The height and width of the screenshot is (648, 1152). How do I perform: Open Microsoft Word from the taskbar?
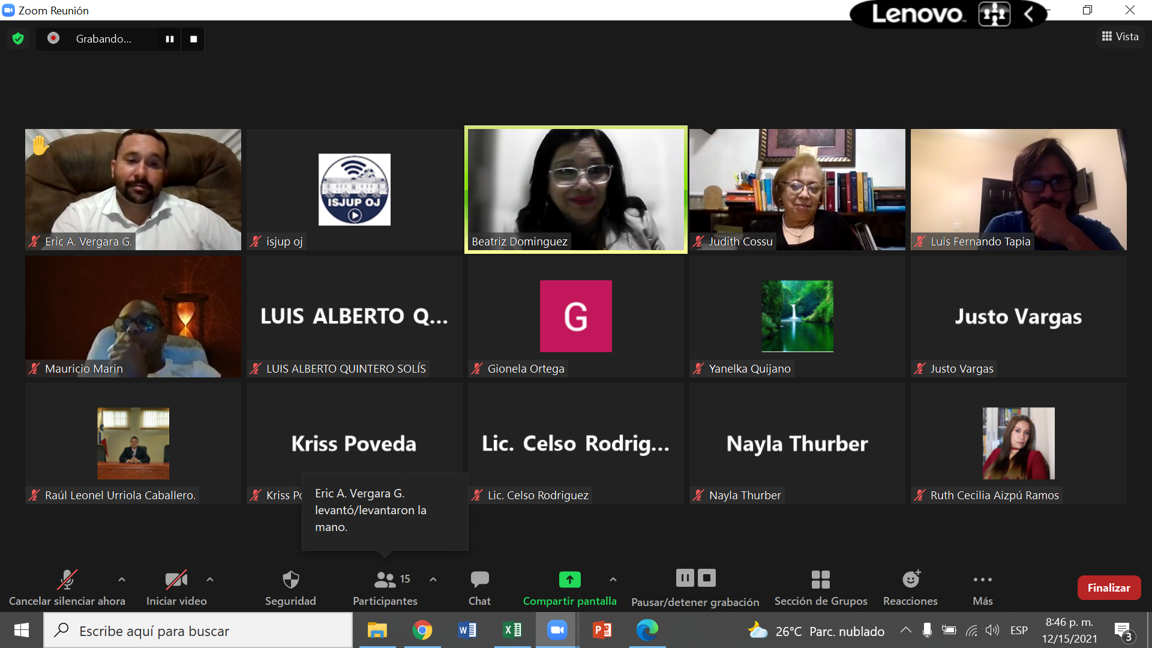[467, 631]
